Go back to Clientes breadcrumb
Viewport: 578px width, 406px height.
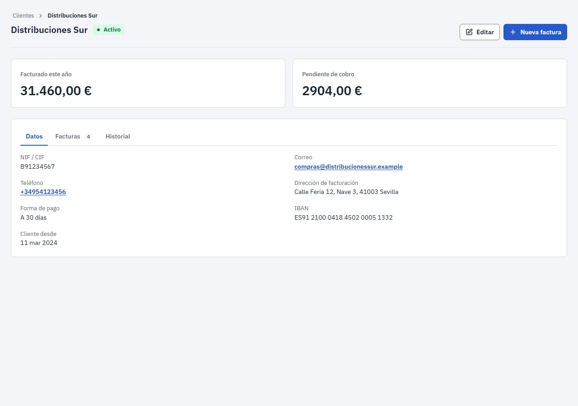23,16
